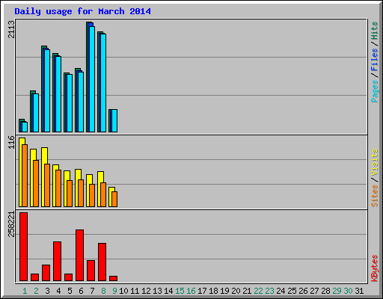Click the day 9 cyan pages bar
This screenshot has height=299, width=383.
[114, 120]
